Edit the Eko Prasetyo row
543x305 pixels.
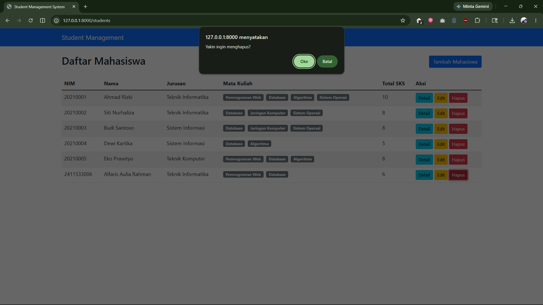(x=441, y=160)
